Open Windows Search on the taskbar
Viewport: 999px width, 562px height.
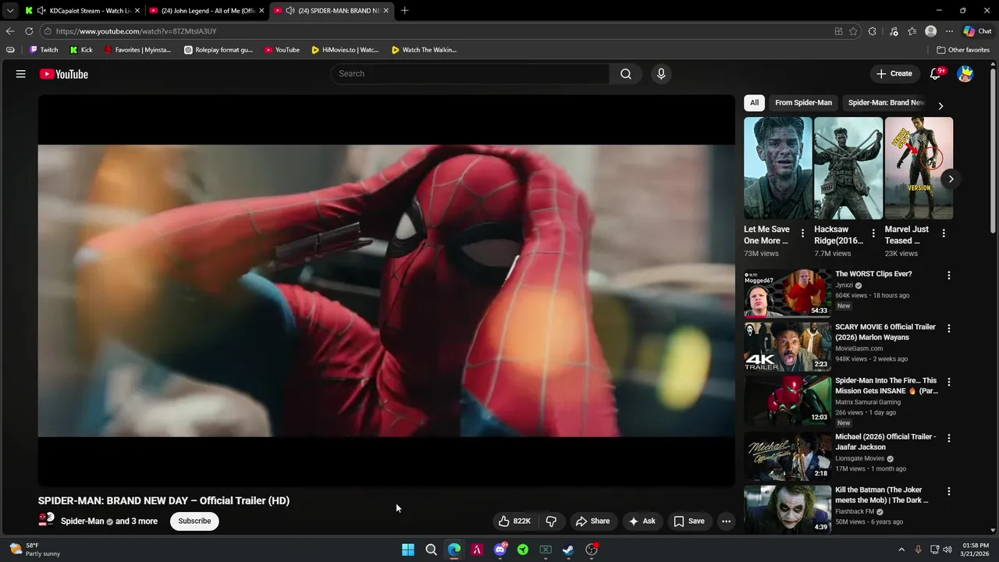pos(431,550)
